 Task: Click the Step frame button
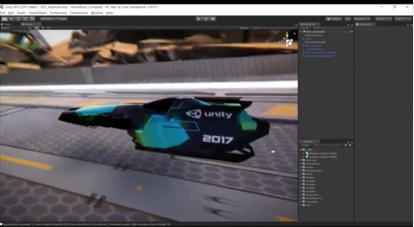coord(213,19)
